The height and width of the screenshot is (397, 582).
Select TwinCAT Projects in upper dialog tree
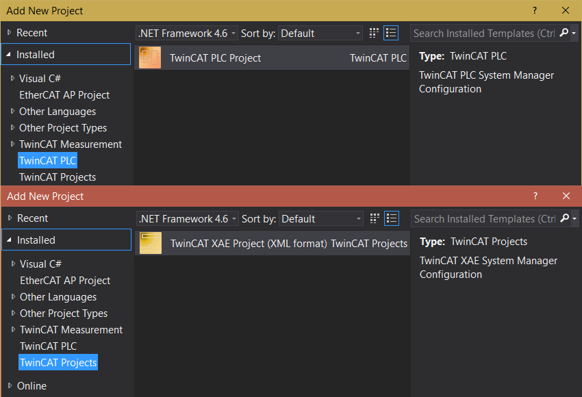click(x=58, y=177)
